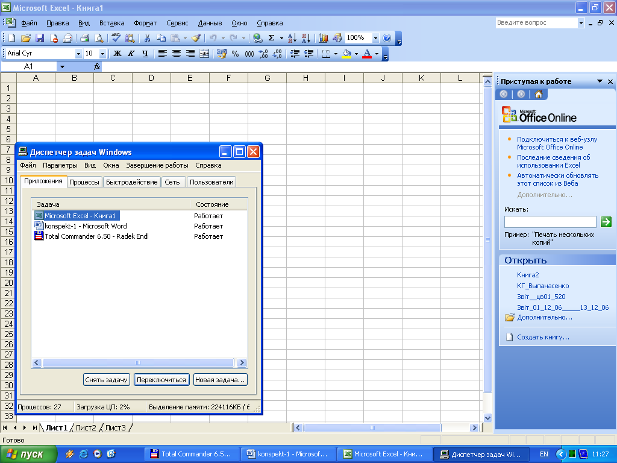Click the EN language indicator
Viewport: 617px width, 463px height.
pos(544,455)
